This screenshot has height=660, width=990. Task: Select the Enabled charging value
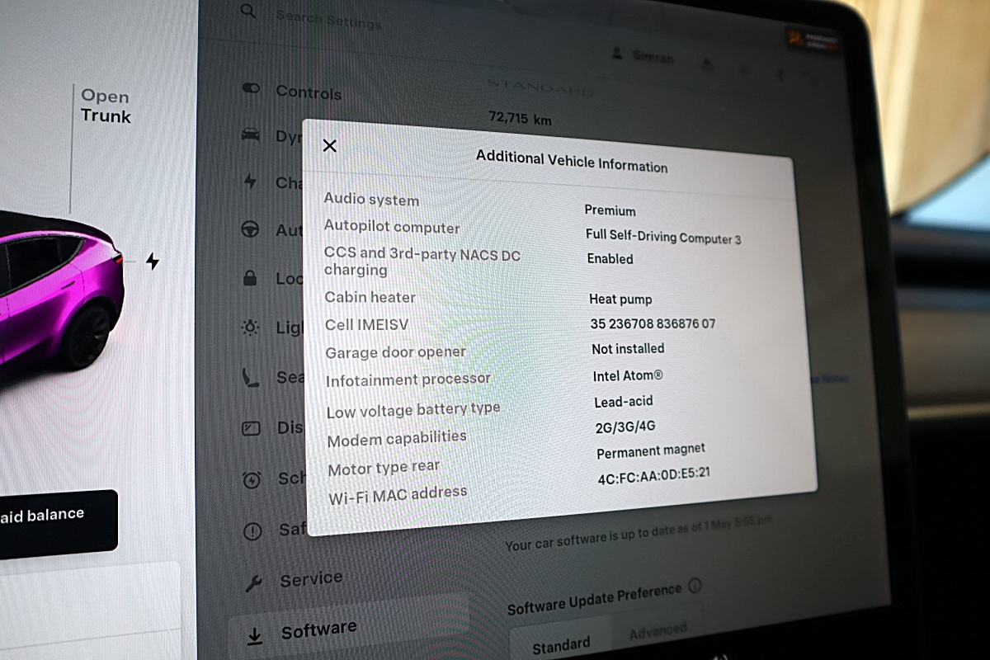click(610, 258)
